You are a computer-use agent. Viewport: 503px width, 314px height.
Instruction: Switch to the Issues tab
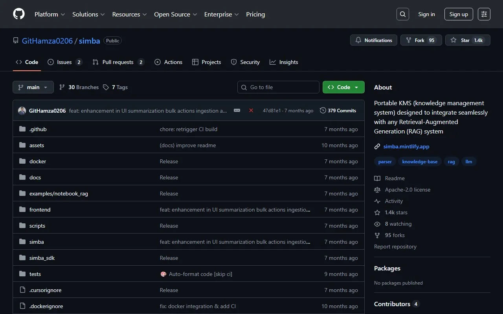pyautogui.click(x=64, y=62)
